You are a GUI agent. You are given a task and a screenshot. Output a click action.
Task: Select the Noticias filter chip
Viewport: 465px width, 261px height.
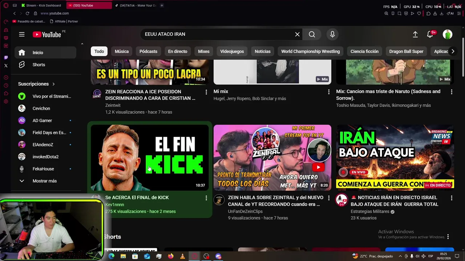(x=263, y=51)
